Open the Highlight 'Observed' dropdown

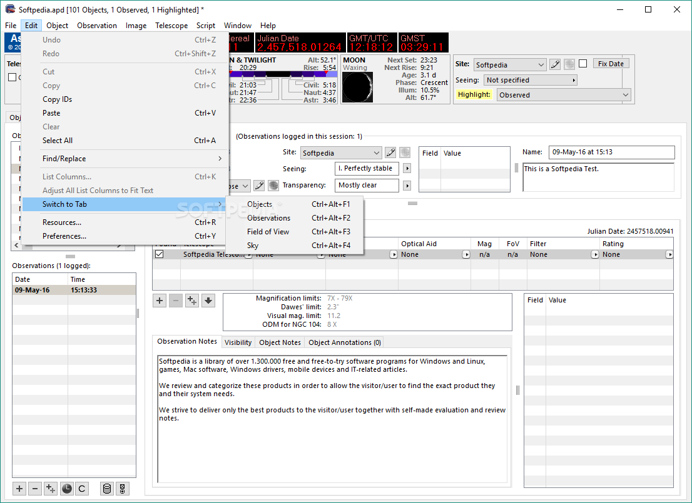[564, 95]
